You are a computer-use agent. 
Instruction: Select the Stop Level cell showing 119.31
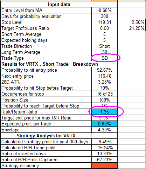point(104,22)
